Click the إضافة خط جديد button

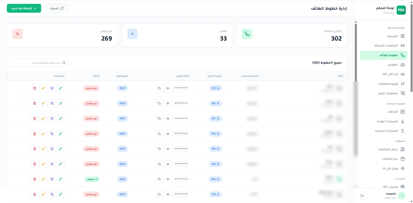[24, 8]
